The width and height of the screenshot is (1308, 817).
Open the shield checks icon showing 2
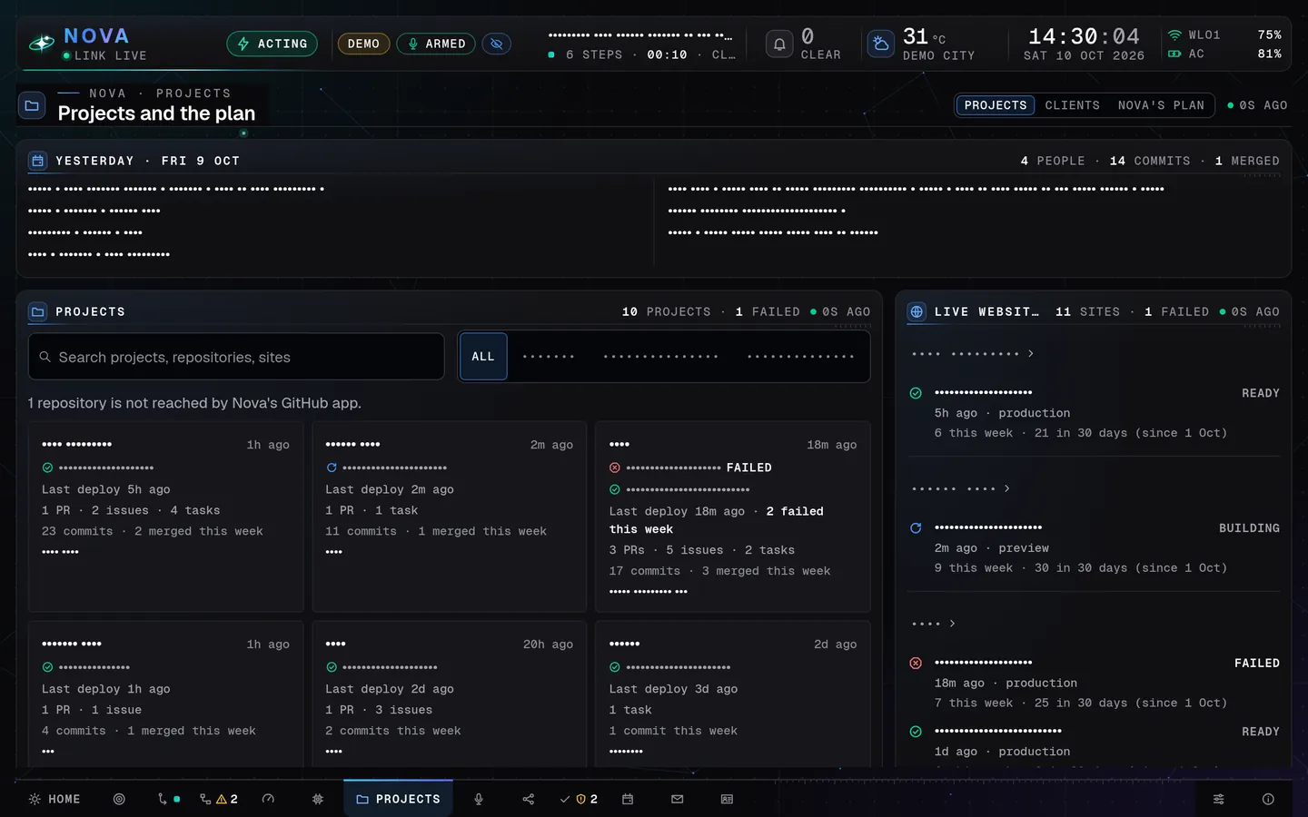click(x=579, y=799)
